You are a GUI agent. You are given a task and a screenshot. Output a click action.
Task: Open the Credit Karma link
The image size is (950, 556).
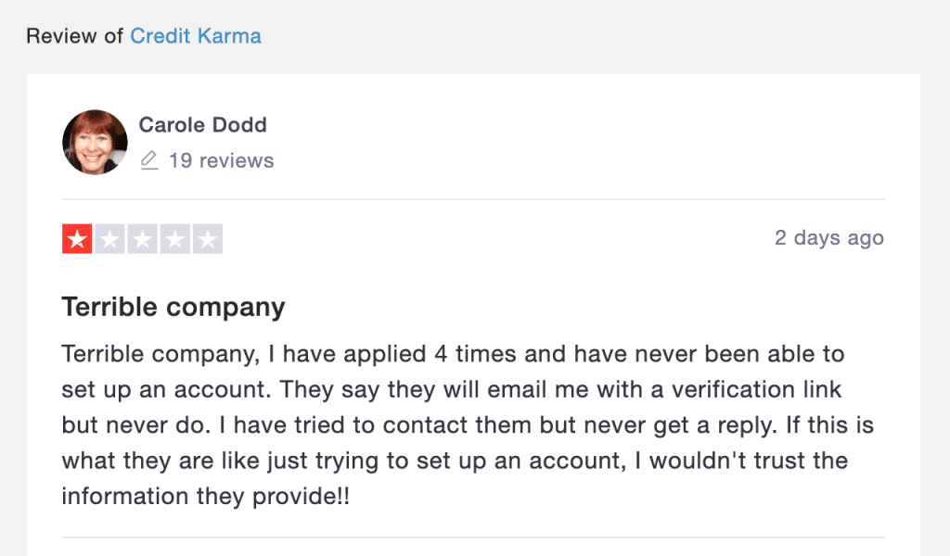(196, 36)
